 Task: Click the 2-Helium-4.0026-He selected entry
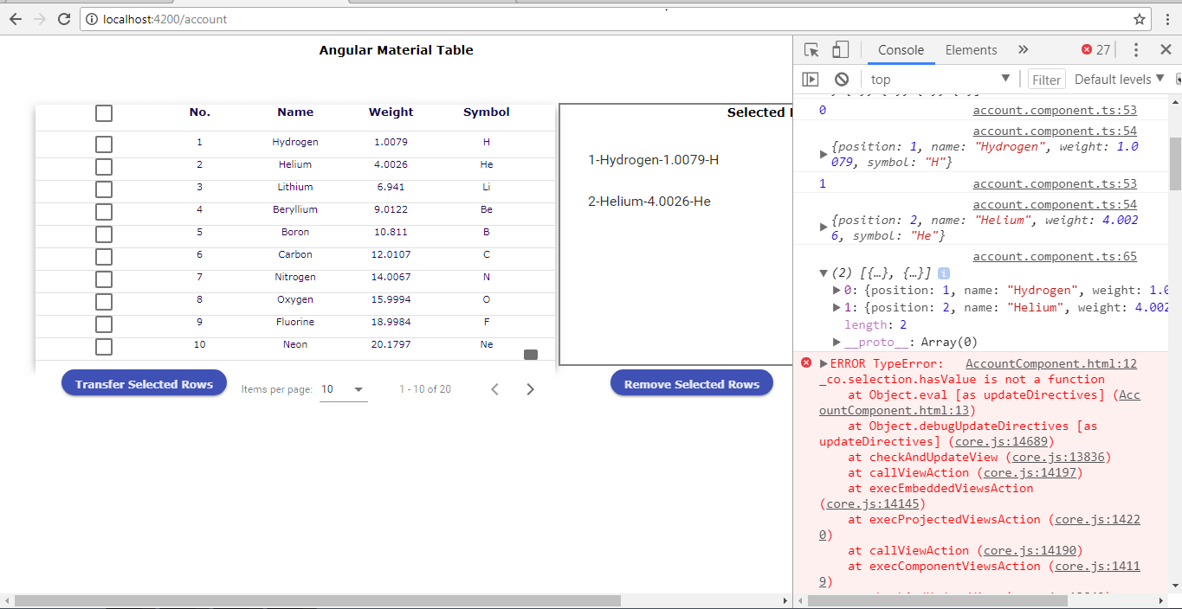pos(649,202)
